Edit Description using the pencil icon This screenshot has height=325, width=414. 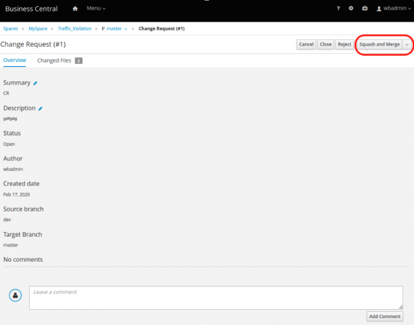coord(41,108)
